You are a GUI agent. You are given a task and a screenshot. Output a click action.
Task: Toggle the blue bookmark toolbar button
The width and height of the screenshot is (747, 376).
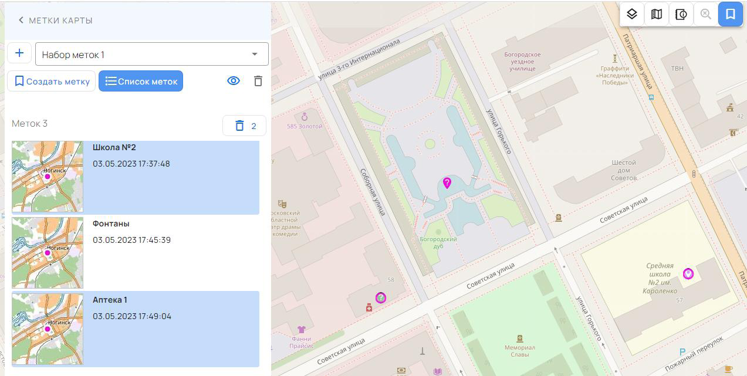click(x=731, y=14)
